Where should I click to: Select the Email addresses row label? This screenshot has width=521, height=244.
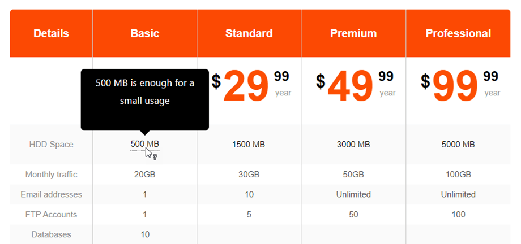pos(51,194)
